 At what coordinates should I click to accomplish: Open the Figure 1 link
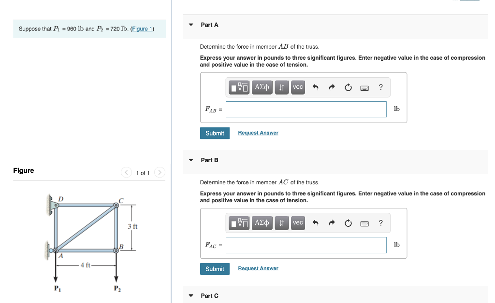[x=142, y=28]
